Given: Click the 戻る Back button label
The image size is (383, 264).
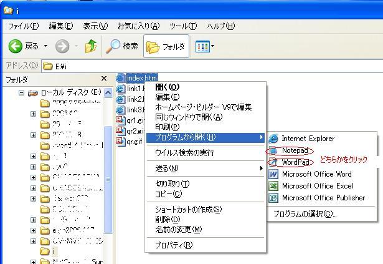Looking at the screenshot, I should coord(32,46).
